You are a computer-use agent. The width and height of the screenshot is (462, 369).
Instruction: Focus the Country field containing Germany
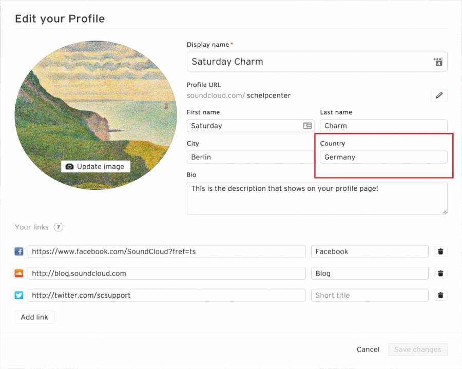[x=383, y=157]
